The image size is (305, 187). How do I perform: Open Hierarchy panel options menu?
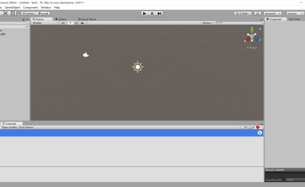point(27,20)
